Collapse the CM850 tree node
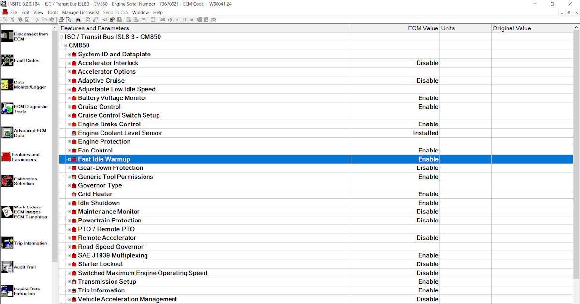This screenshot has width=580, height=304. point(65,45)
